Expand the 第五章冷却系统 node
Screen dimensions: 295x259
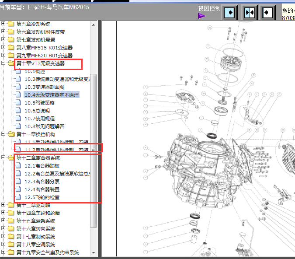3,24
